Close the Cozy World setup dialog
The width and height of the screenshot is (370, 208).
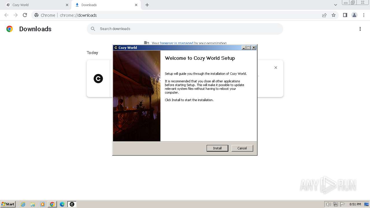(254, 48)
